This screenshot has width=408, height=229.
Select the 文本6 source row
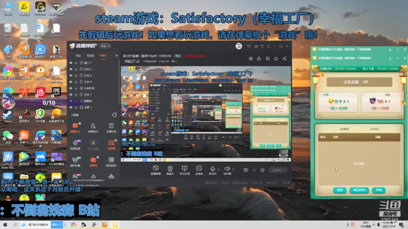(94, 75)
